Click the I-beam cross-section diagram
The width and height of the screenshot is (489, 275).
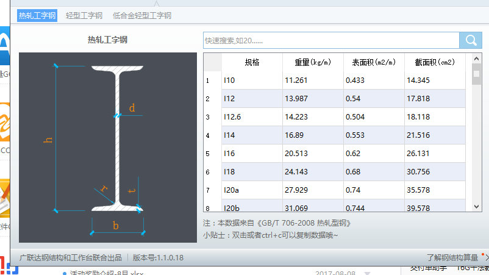[108, 148]
